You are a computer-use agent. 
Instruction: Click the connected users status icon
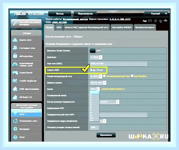(156, 21)
